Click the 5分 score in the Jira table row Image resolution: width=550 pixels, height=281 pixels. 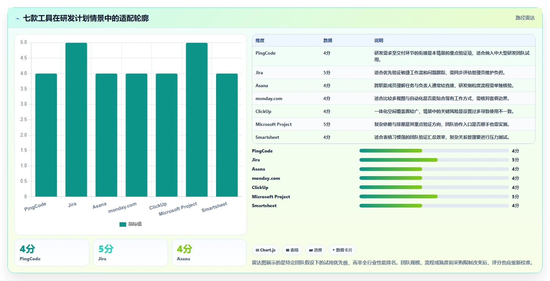coord(327,73)
